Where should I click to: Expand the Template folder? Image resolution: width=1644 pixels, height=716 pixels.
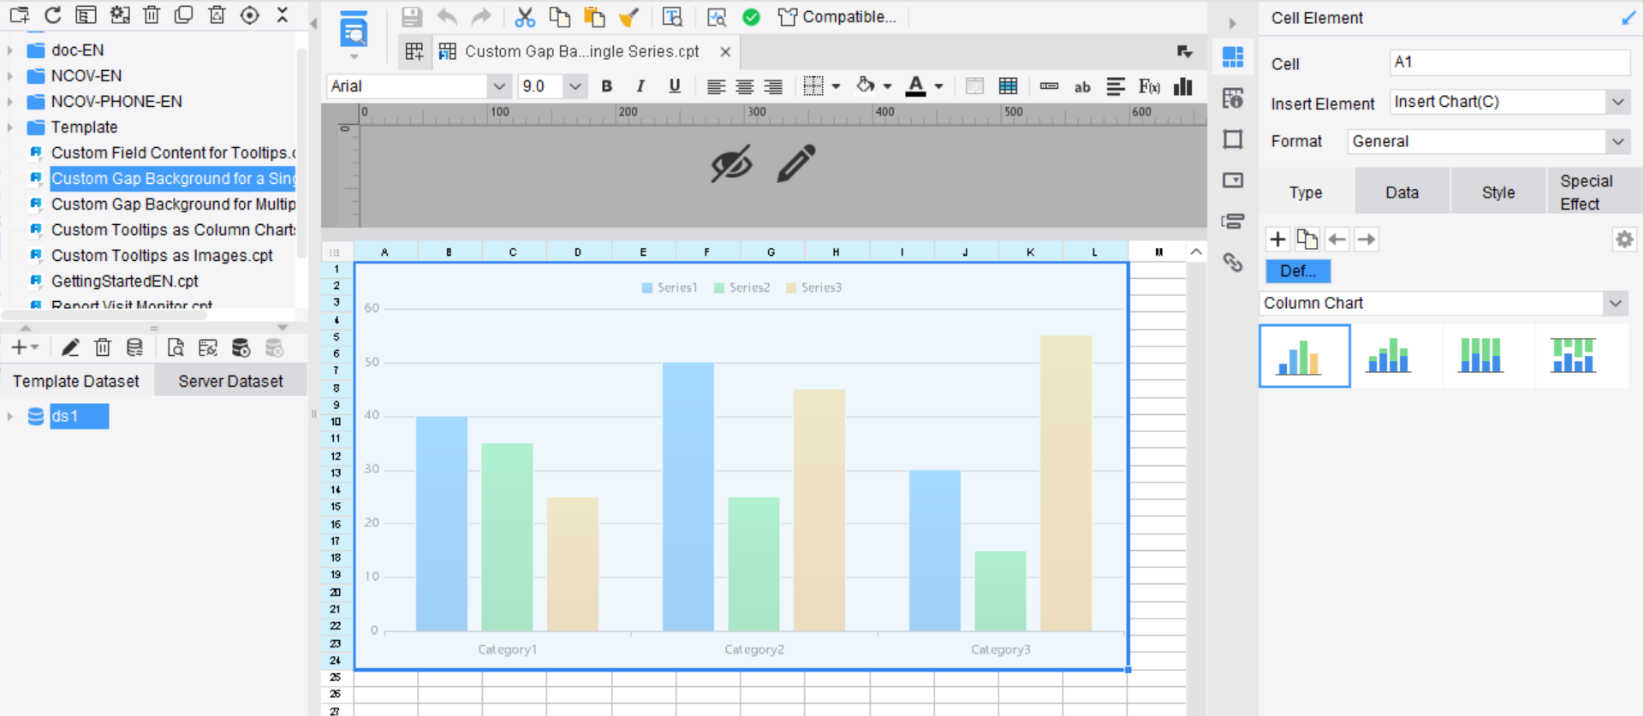[x=10, y=127]
